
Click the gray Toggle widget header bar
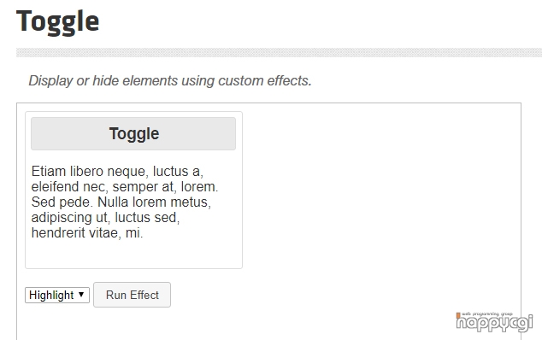133,134
